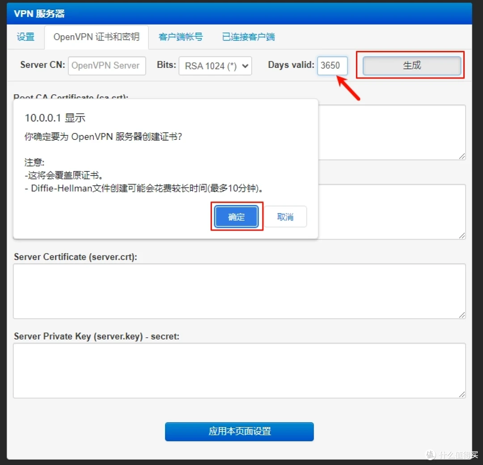Click the Server CN input field
Viewport: 483px width, 465px height.
click(x=107, y=66)
